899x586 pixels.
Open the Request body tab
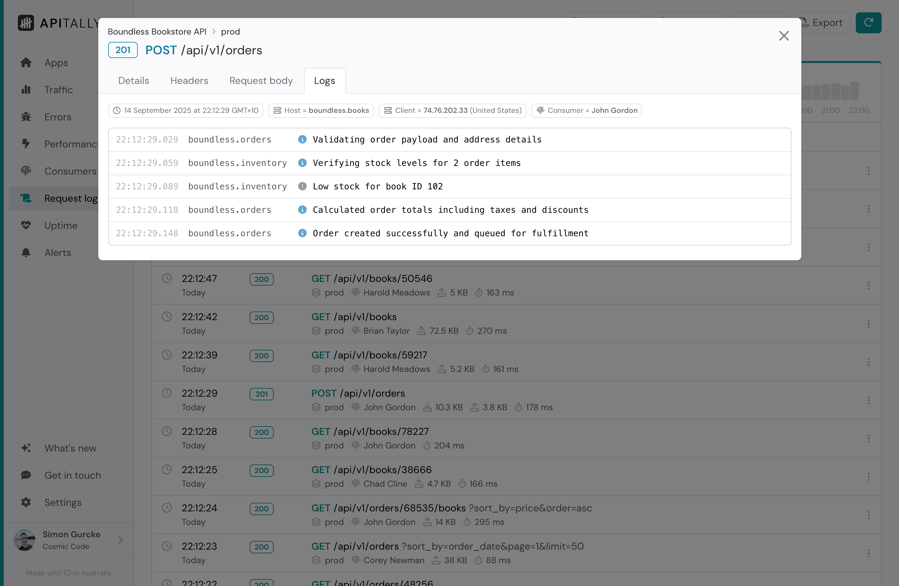tap(261, 81)
